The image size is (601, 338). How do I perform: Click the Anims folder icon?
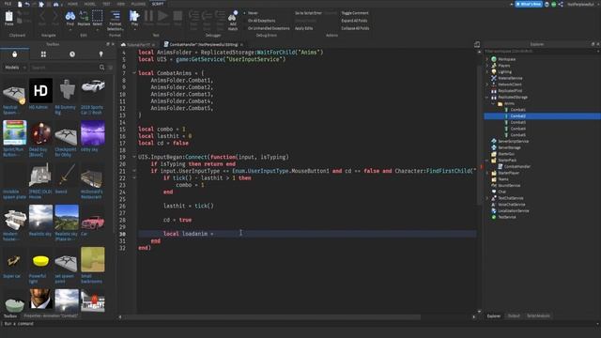tap(500, 103)
